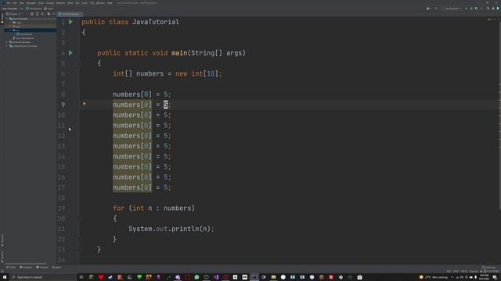The image size is (501, 281).
Task: Click 'numbers[0]' on line 12
Action: (x=132, y=136)
